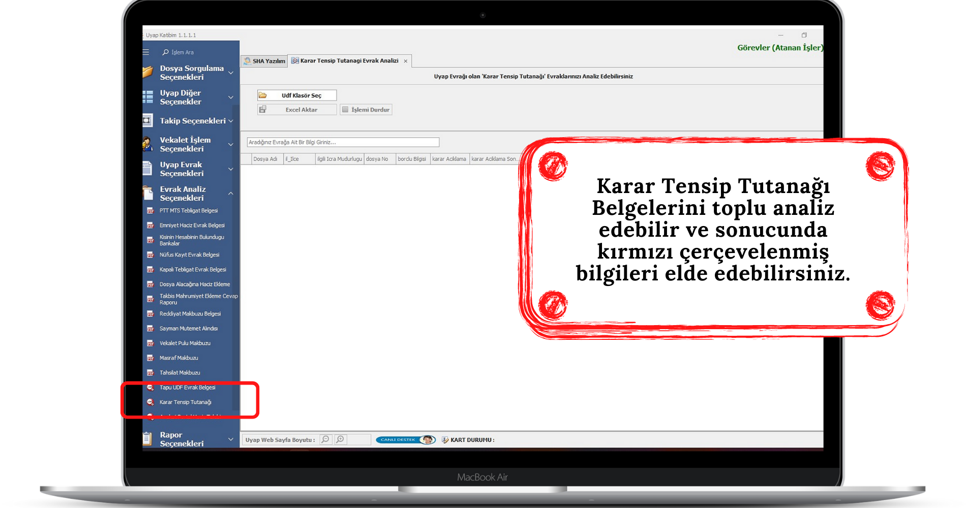The height and width of the screenshot is (508, 966).
Task: Click the Udf Klasör Seç button
Action: pos(297,95)
